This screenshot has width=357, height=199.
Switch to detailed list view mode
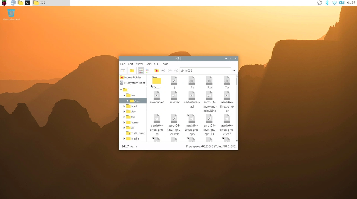point(148,71)
